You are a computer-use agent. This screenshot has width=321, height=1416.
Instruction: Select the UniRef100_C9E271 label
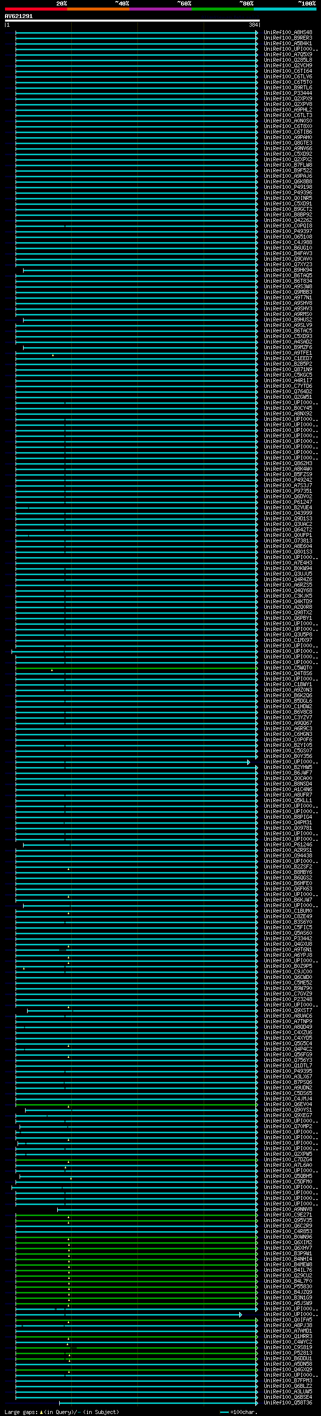pos(287,1215)
